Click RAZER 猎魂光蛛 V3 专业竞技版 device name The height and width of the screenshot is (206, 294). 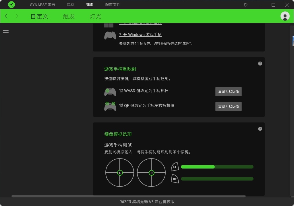pyautogui.click(x=147, y=202)
